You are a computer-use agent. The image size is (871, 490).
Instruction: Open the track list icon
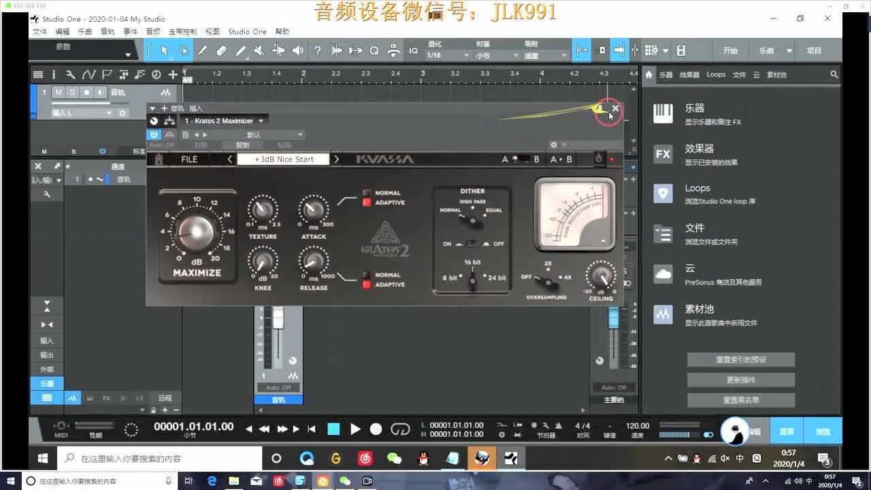(x=38, y=74)
